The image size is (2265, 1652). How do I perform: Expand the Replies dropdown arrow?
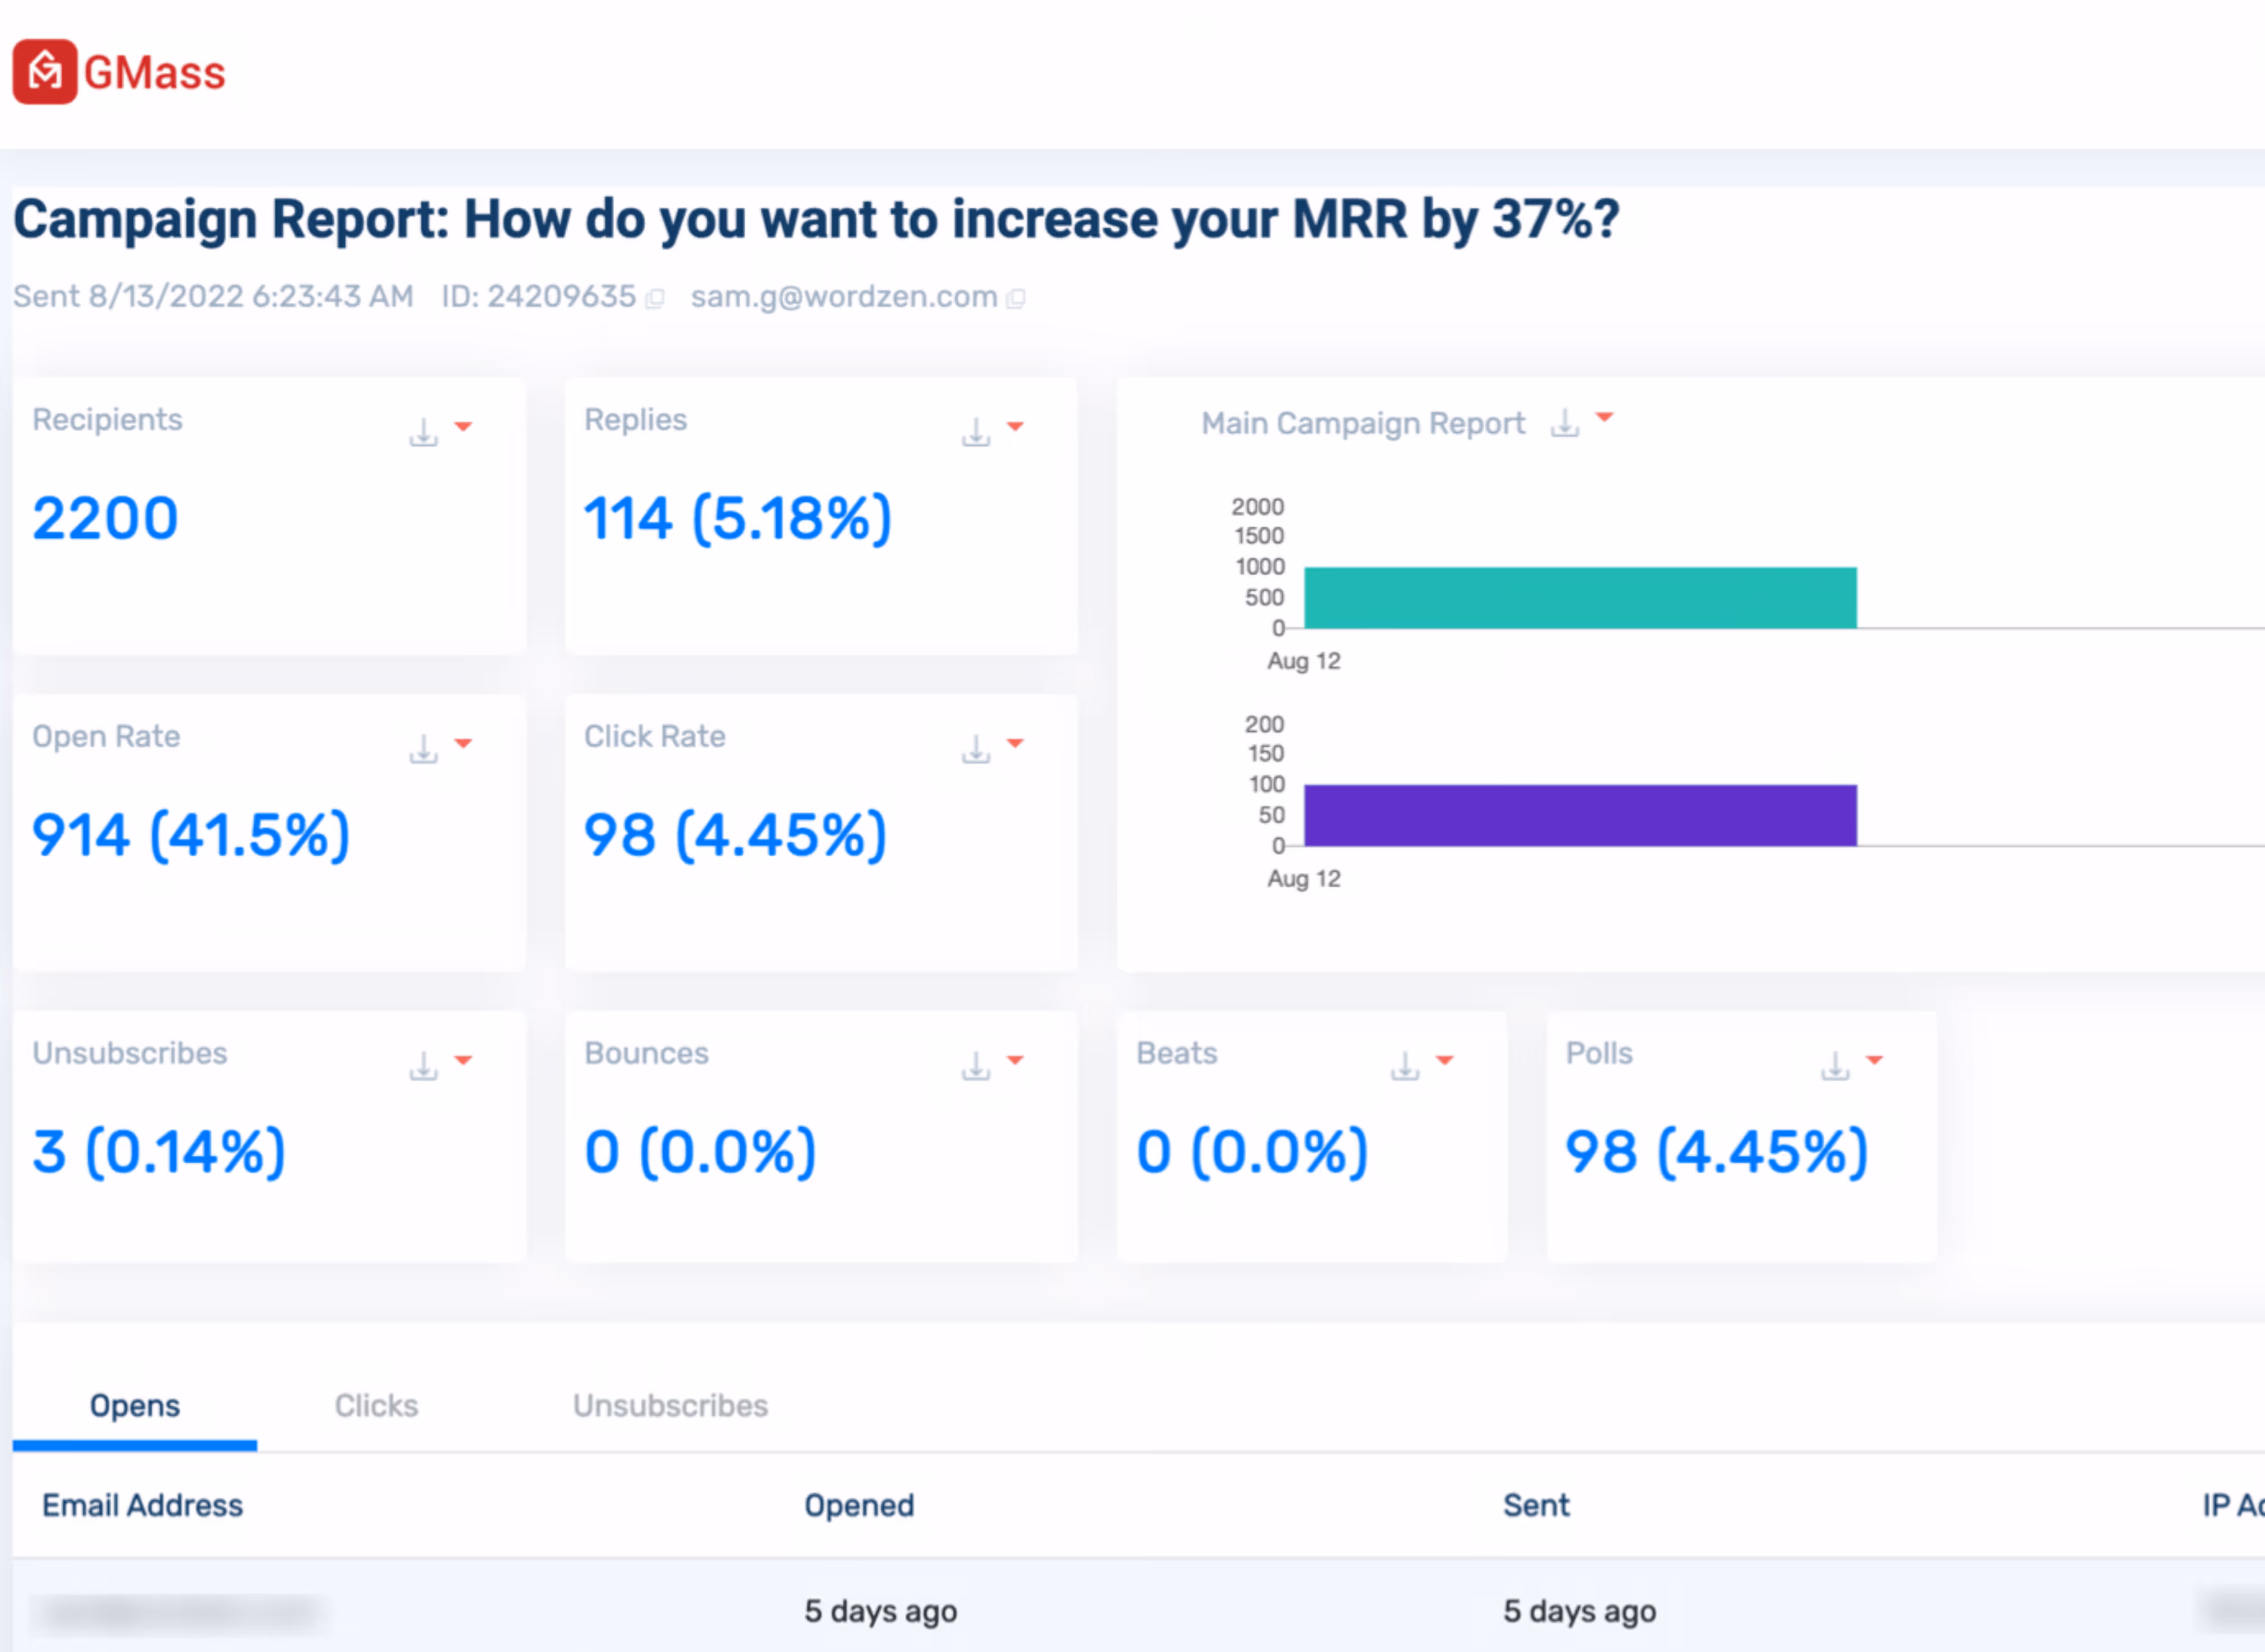tap(1015, 427)
